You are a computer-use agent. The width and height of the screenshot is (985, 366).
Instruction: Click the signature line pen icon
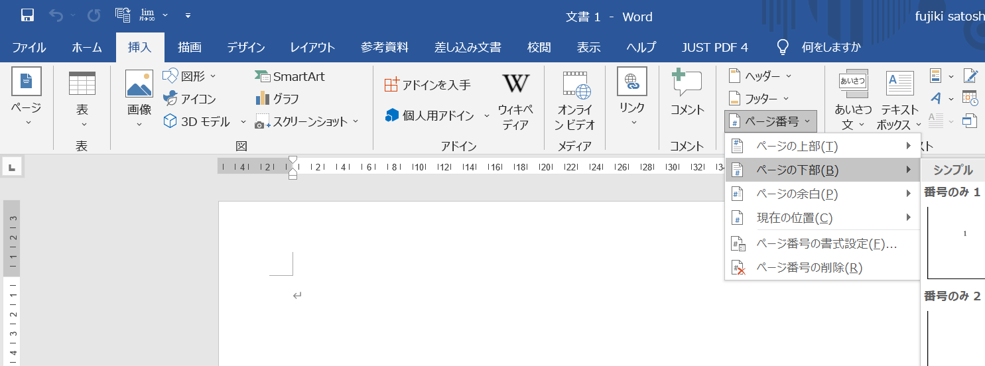pos(970,76)
